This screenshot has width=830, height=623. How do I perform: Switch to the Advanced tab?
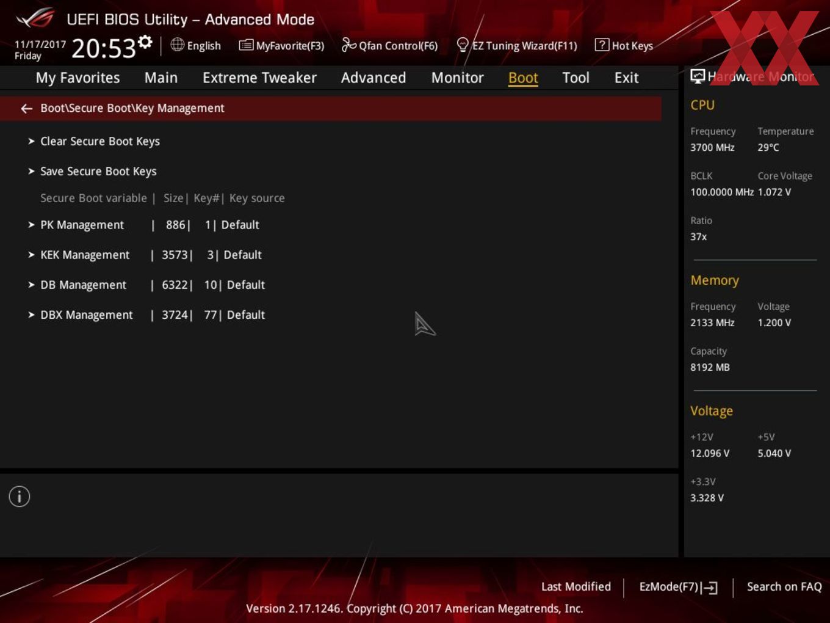tap(374, 78)
